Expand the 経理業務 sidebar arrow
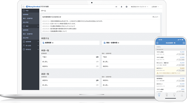Image resolution: width=187 pixels, height=103 pixels. point(38,42)
